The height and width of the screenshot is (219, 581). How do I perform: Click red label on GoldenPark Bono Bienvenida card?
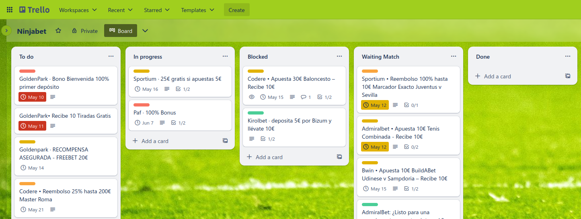click(x=27, y=71)
